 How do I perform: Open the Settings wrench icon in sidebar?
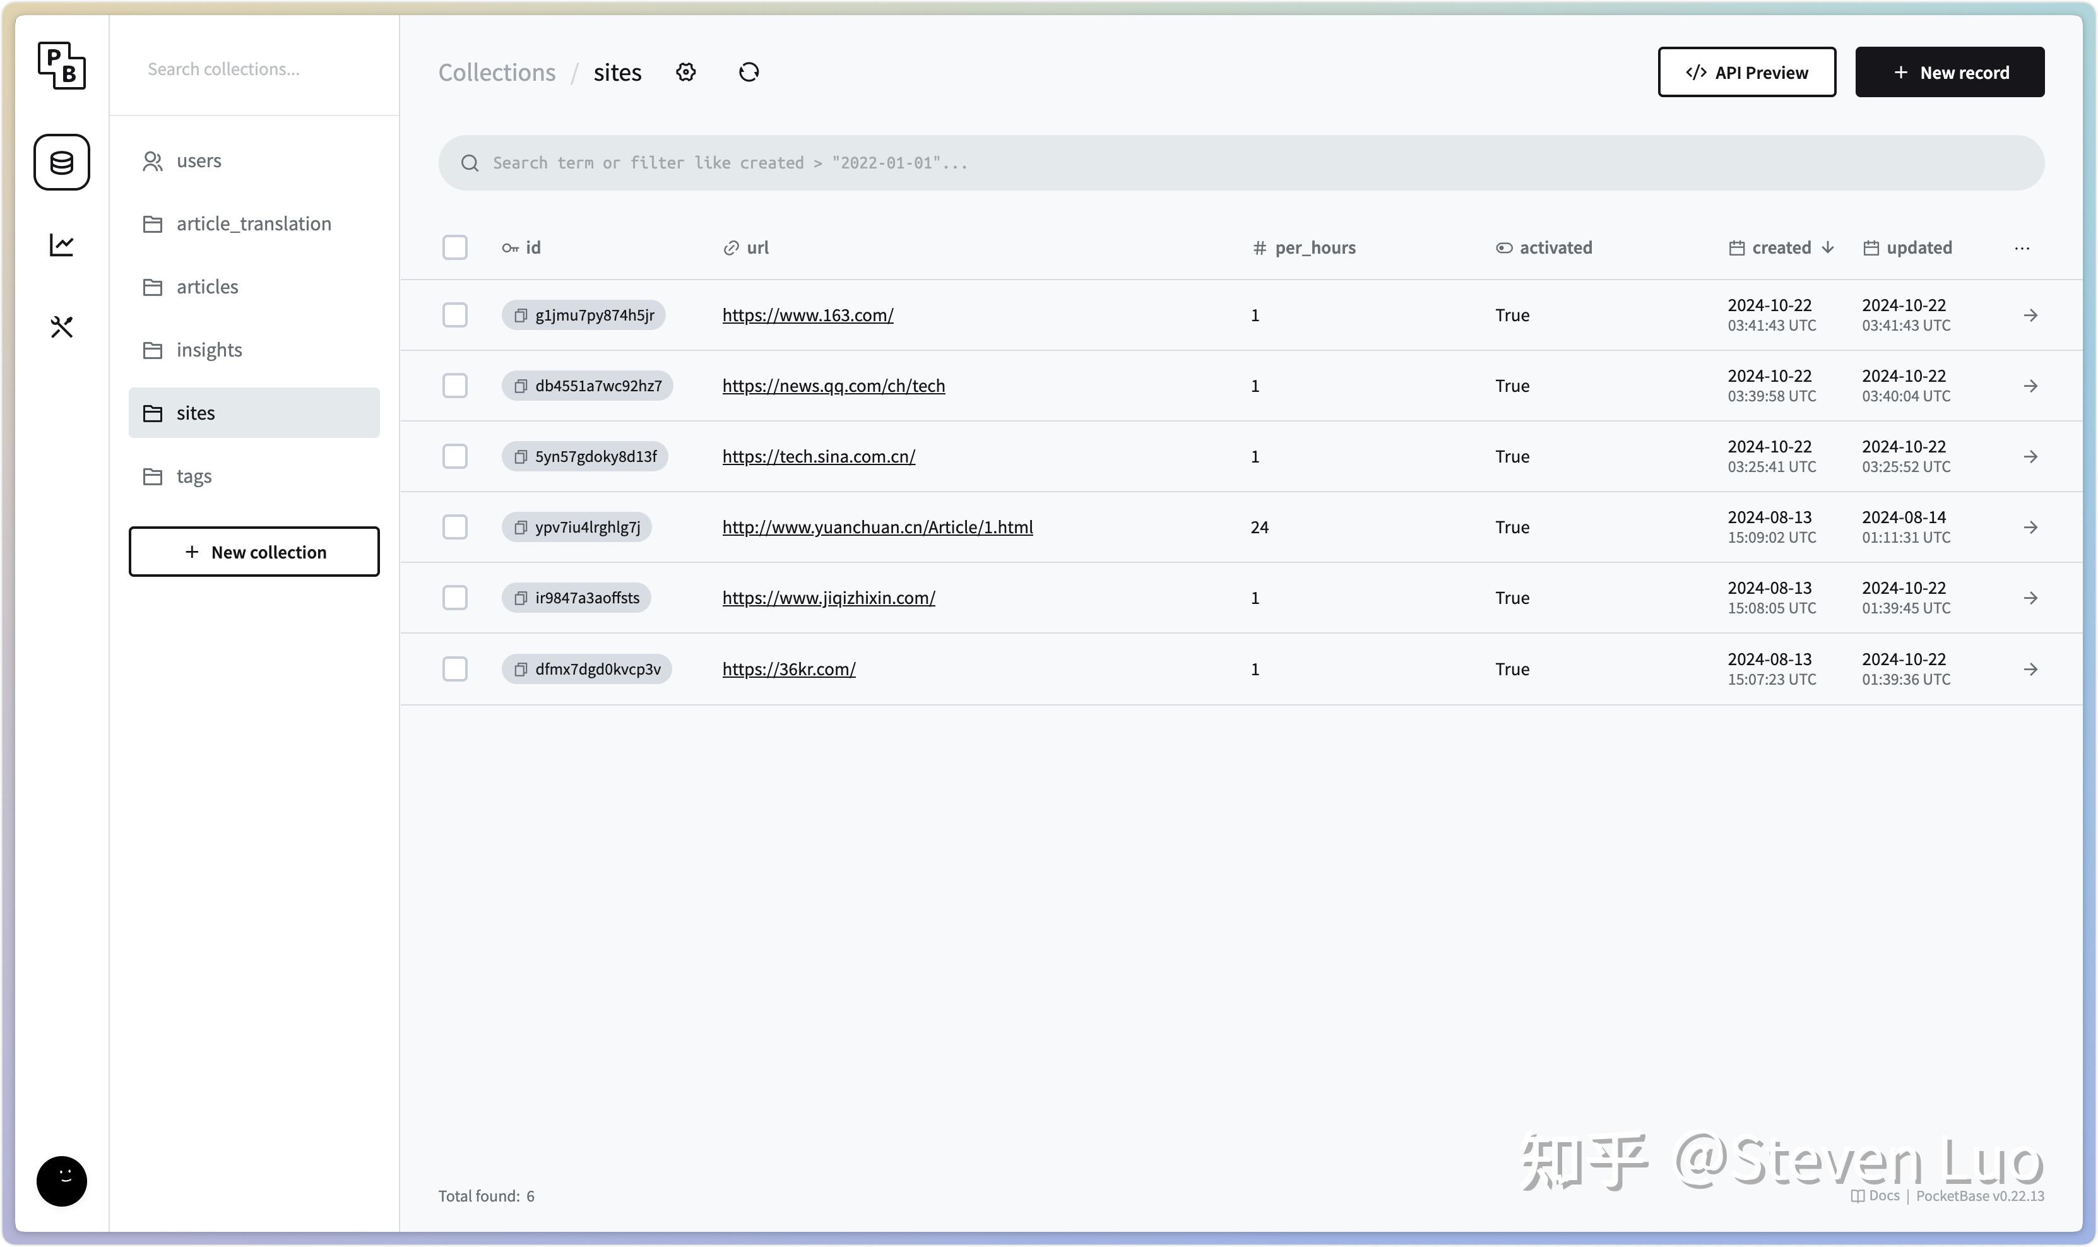click(x=61, y=326)
